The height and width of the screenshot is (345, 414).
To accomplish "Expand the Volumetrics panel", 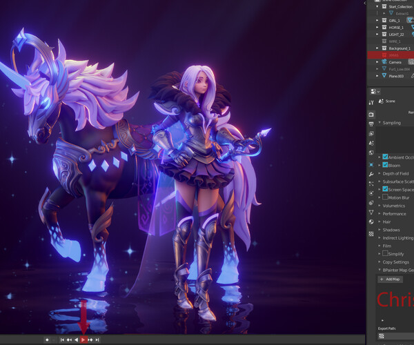I will click(379, 206).
